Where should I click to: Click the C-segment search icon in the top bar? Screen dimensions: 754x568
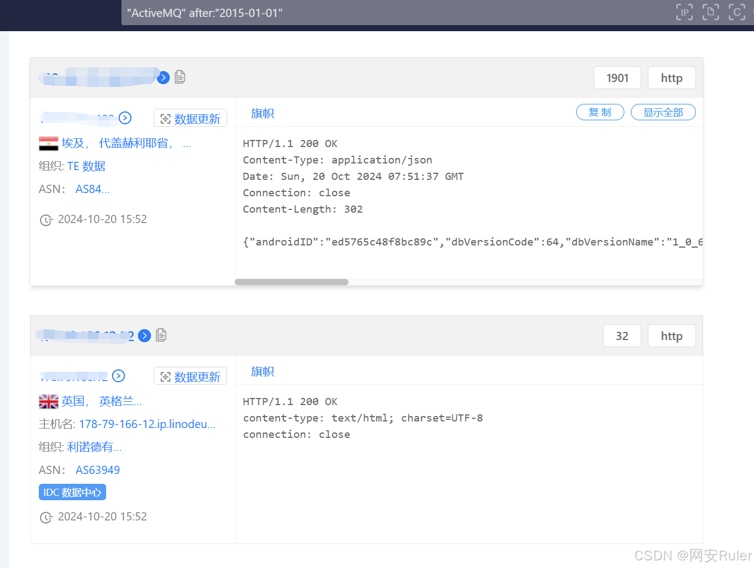pyautogui.click(x=737, y=12)
